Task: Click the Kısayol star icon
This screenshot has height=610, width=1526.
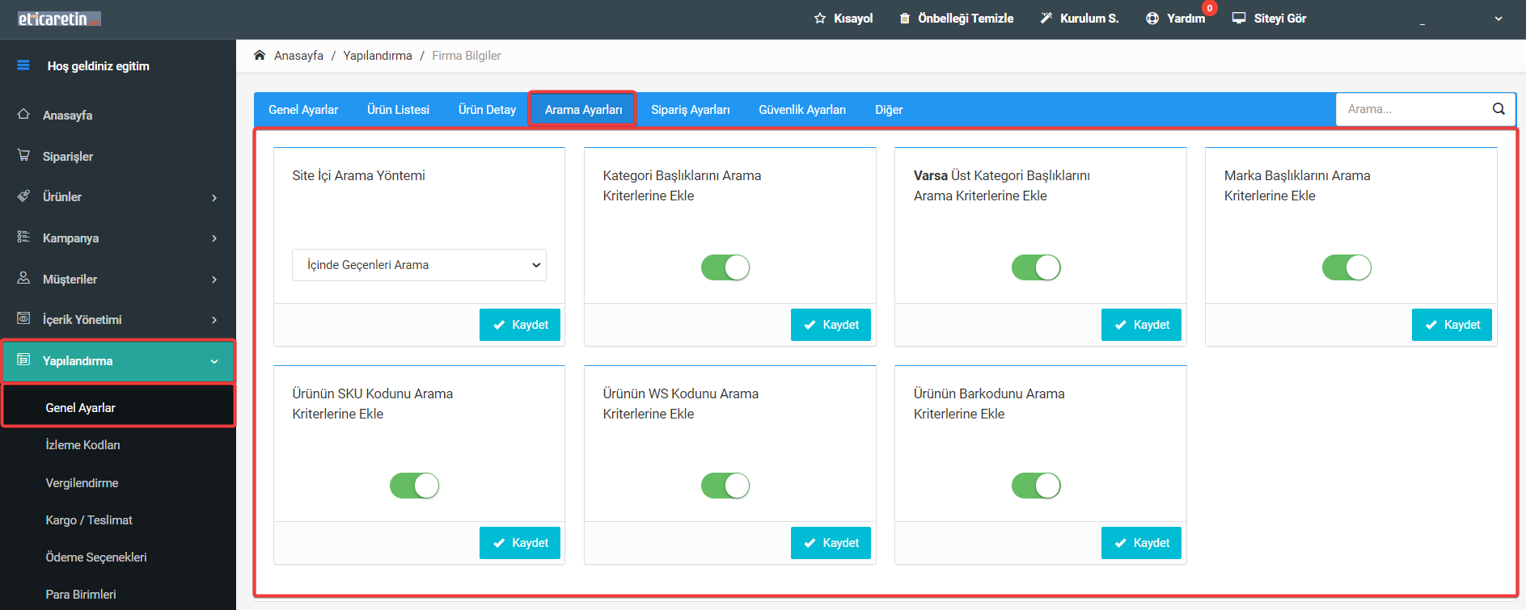Action: point(820,18)
